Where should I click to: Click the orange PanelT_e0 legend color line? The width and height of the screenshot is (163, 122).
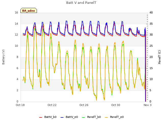(x=106, y=117)
